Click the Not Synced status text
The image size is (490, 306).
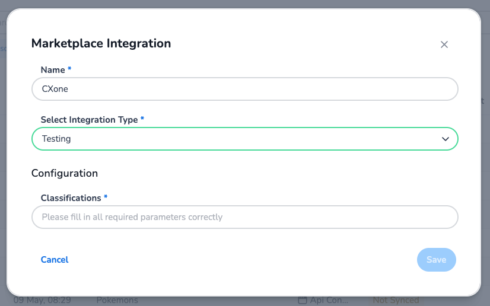pyautogui.click(x=396, y=301)
